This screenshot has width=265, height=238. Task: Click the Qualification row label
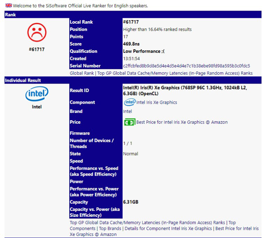(83, 51)
